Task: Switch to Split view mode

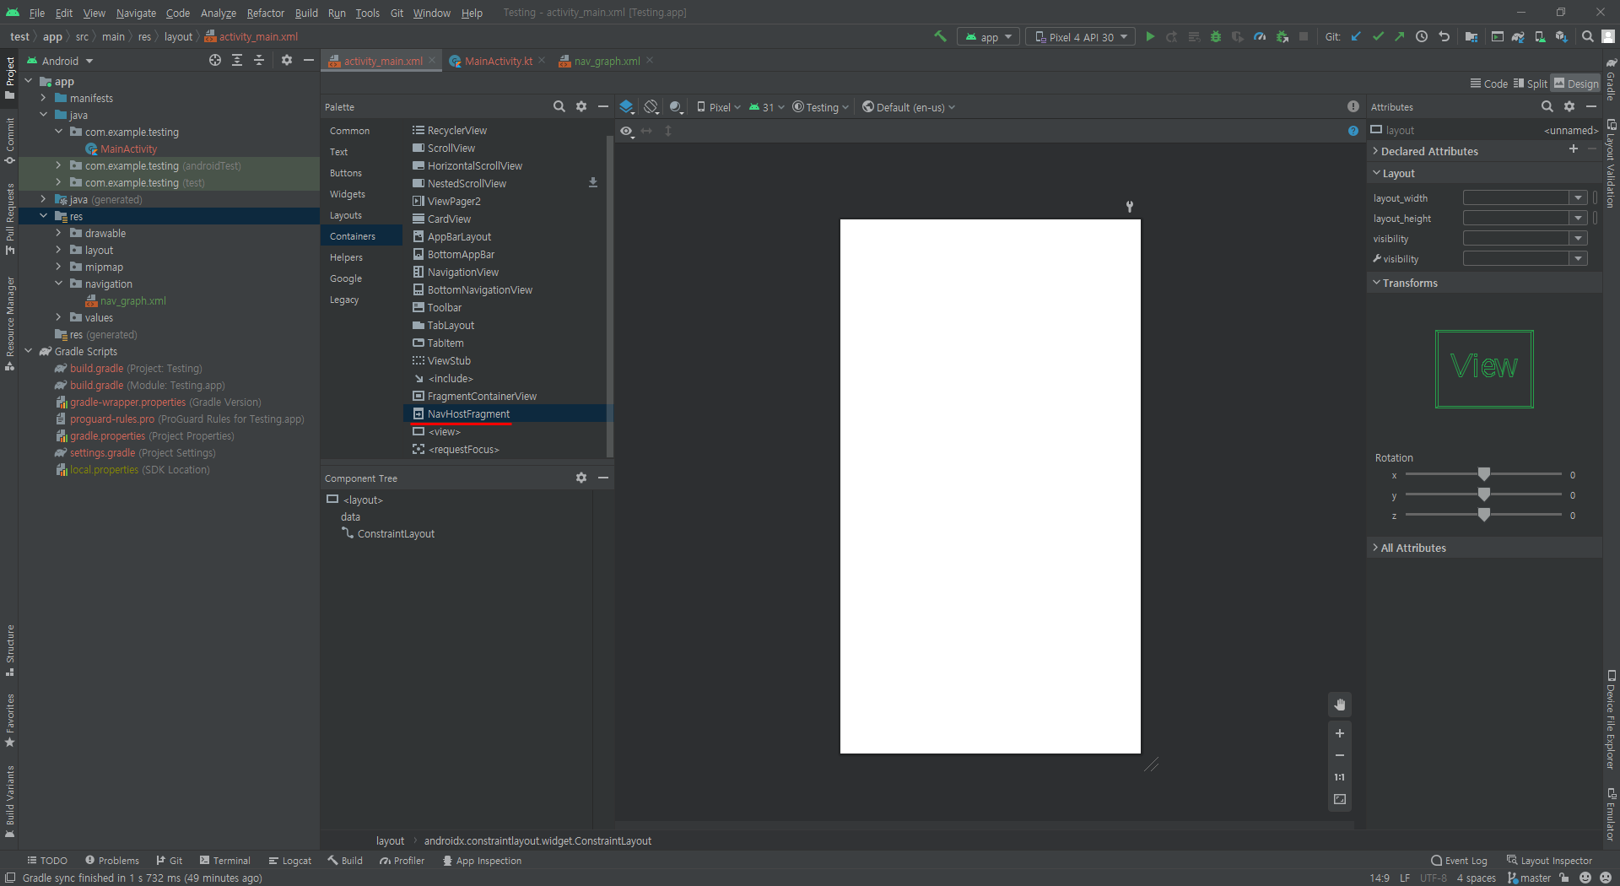Action: [x=1531, y=84]
